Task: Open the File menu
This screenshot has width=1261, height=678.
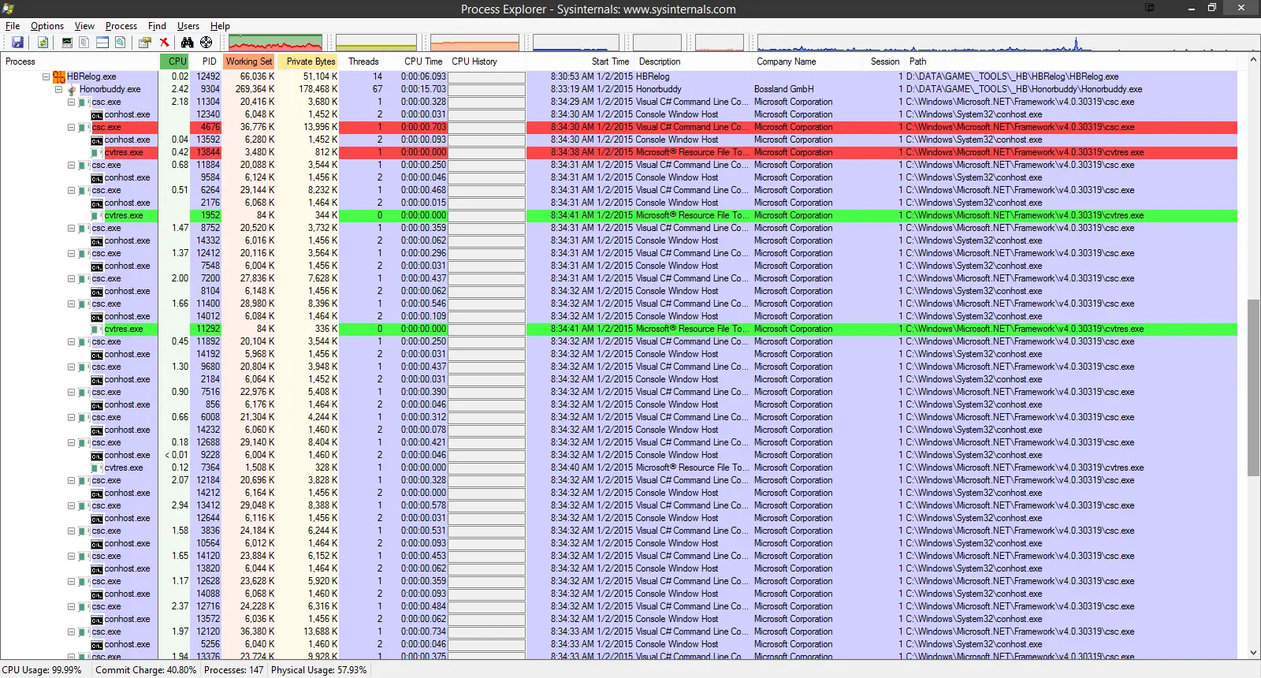Action: [x=13, y=26]
